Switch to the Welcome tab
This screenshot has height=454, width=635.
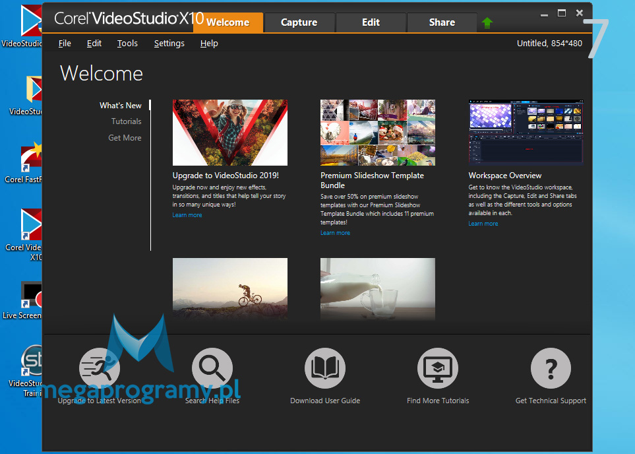click(228, 22)
